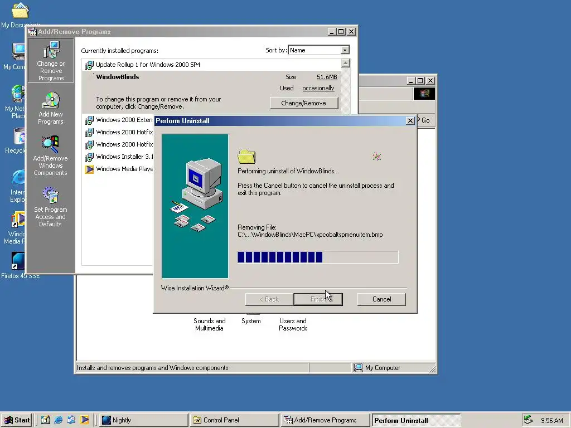This screenshot has height=428, width=571.
Task: Open Sounds and Multimedia control panel item
Action: click(210, 324)
